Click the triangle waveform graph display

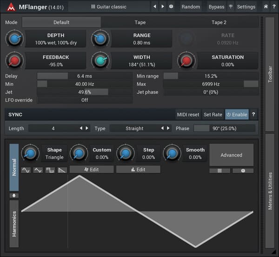(137, 211)
